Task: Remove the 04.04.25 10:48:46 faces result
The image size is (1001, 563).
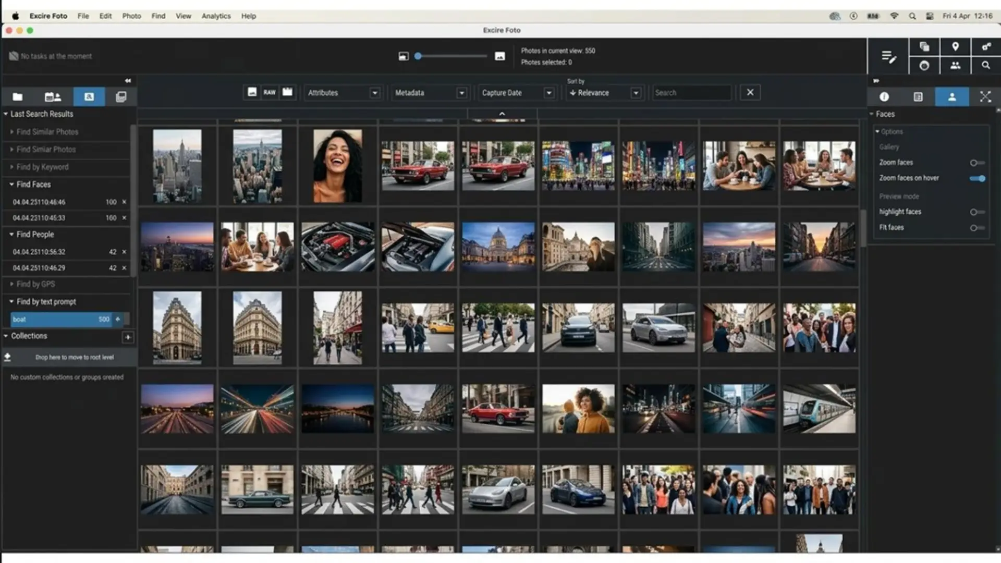Action: [x=124, y=202]
